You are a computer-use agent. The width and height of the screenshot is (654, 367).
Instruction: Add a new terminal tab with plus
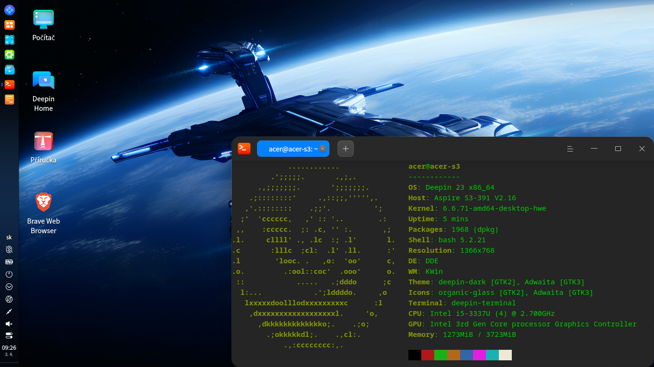[x=345, y=149]
